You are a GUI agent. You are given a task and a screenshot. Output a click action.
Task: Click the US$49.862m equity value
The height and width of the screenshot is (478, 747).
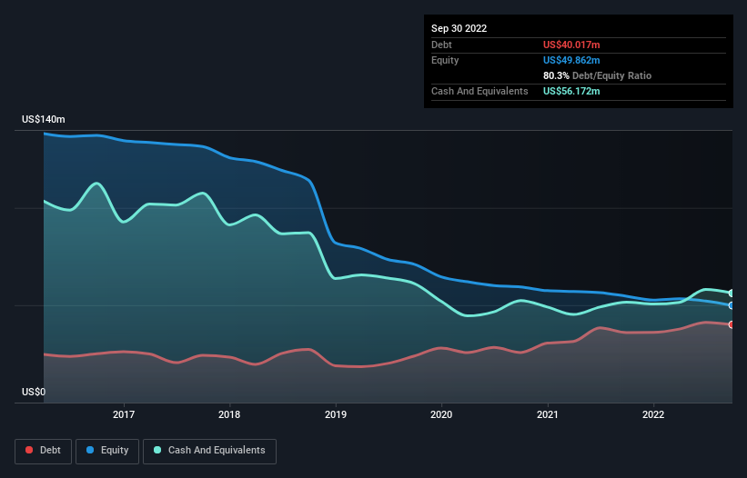pyautogui.click(x=571, y=60)
